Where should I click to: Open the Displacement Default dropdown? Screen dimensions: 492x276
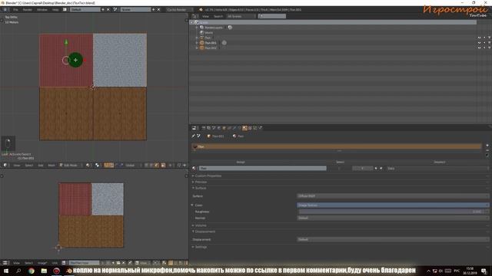click(x=393, y=239)
